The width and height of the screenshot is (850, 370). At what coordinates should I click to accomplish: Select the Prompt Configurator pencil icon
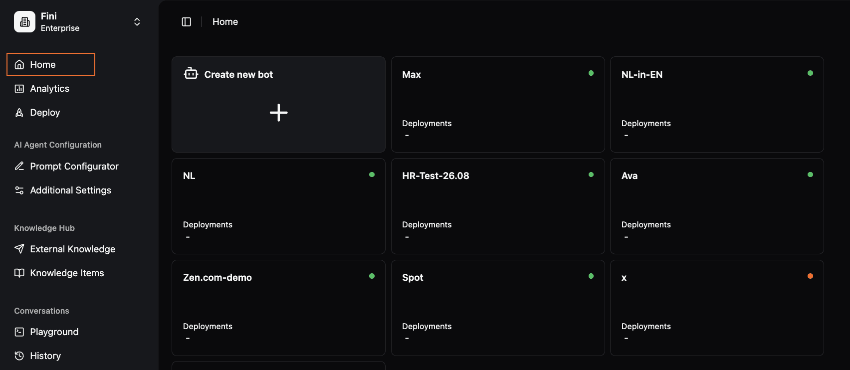[19, 167]
